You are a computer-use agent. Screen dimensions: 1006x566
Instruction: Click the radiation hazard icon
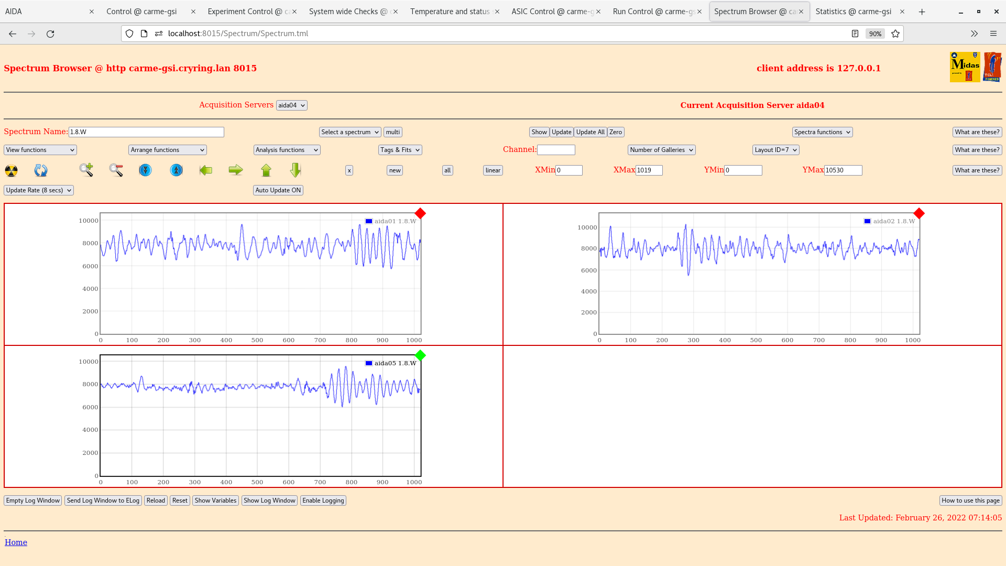(11, 170)
